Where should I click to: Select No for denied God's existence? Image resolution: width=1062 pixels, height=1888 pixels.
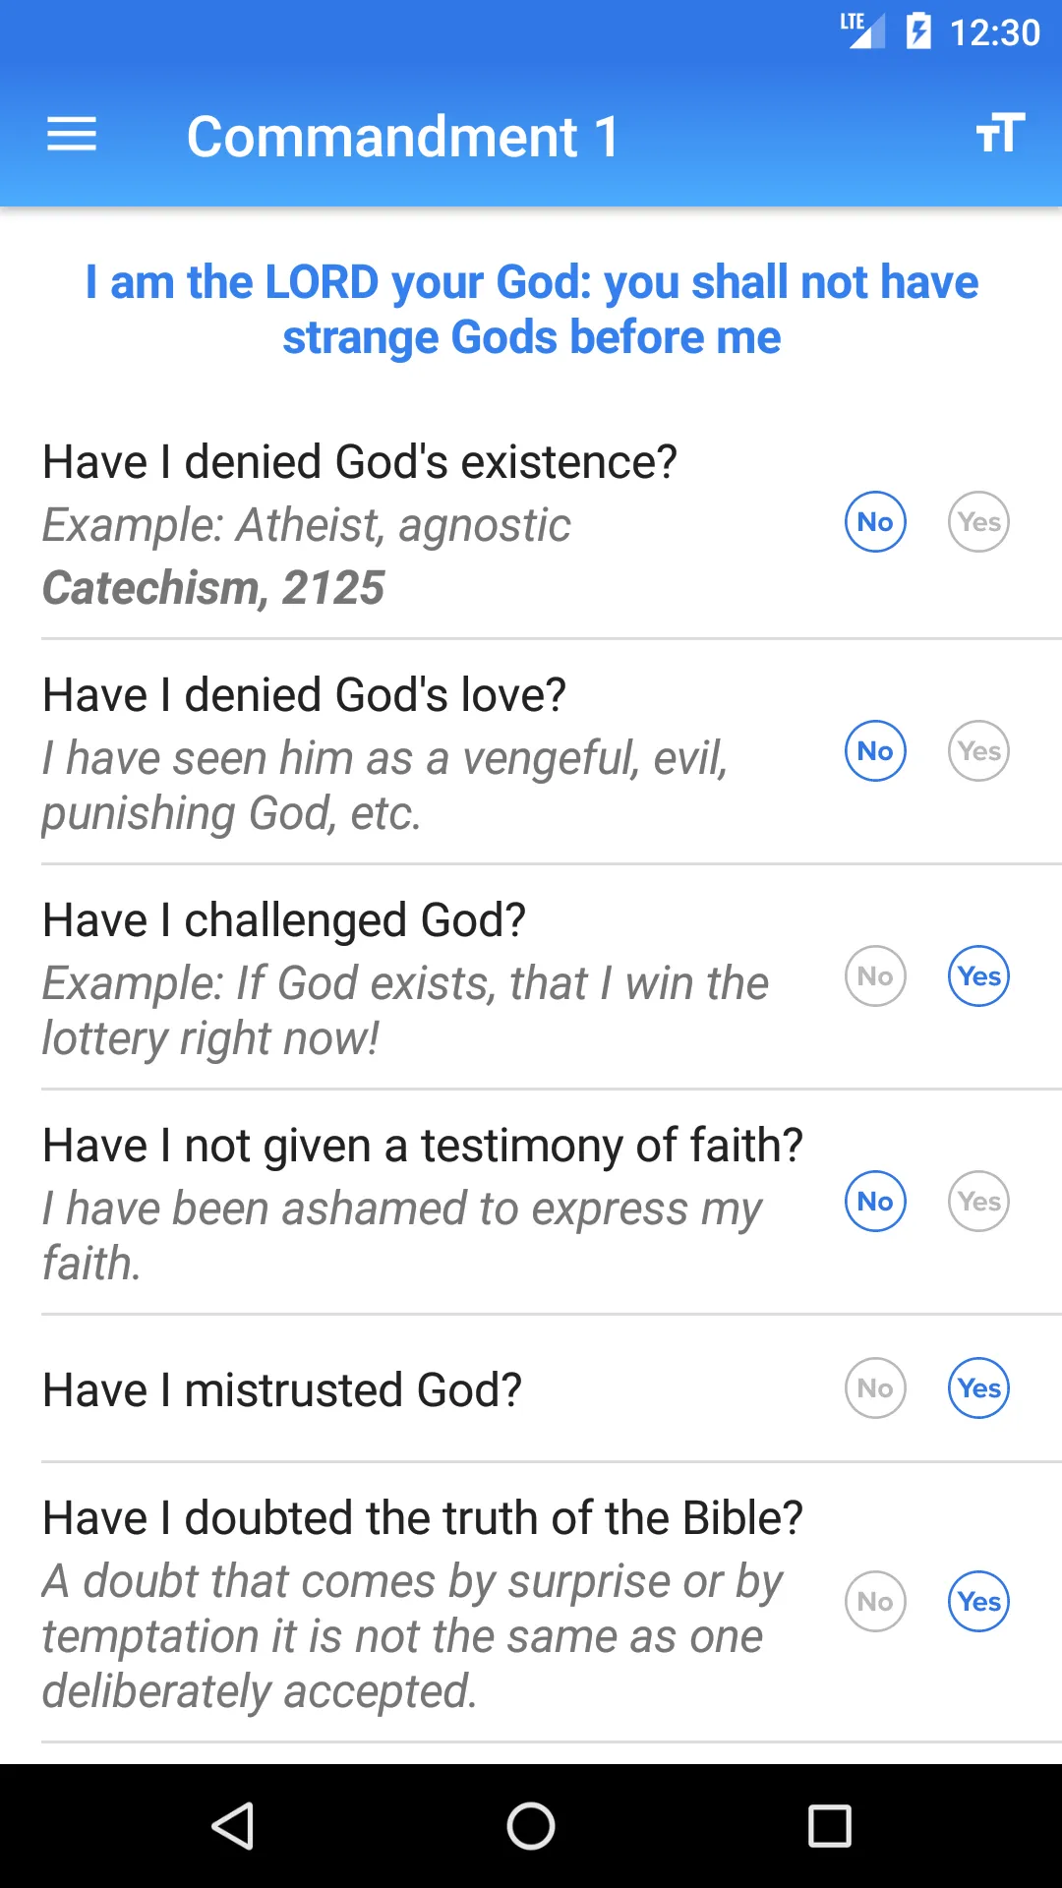tap(875, 522)
